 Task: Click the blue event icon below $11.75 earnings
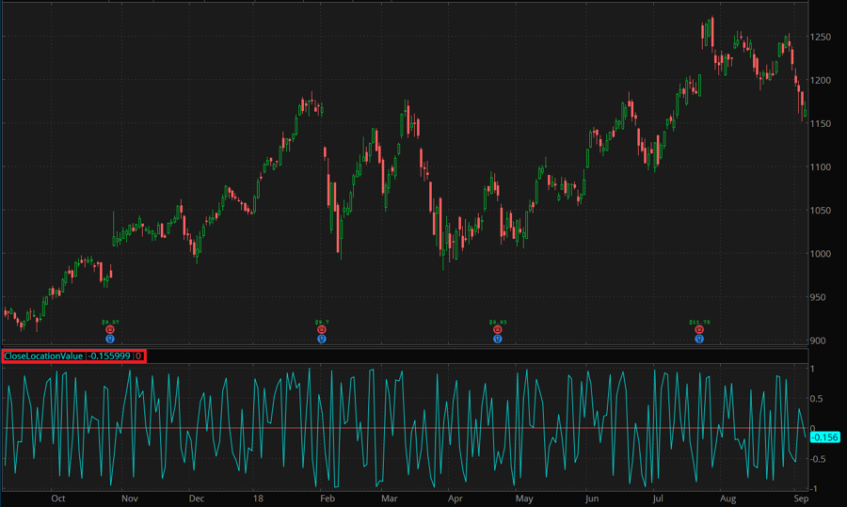click(x=699, y=339)
